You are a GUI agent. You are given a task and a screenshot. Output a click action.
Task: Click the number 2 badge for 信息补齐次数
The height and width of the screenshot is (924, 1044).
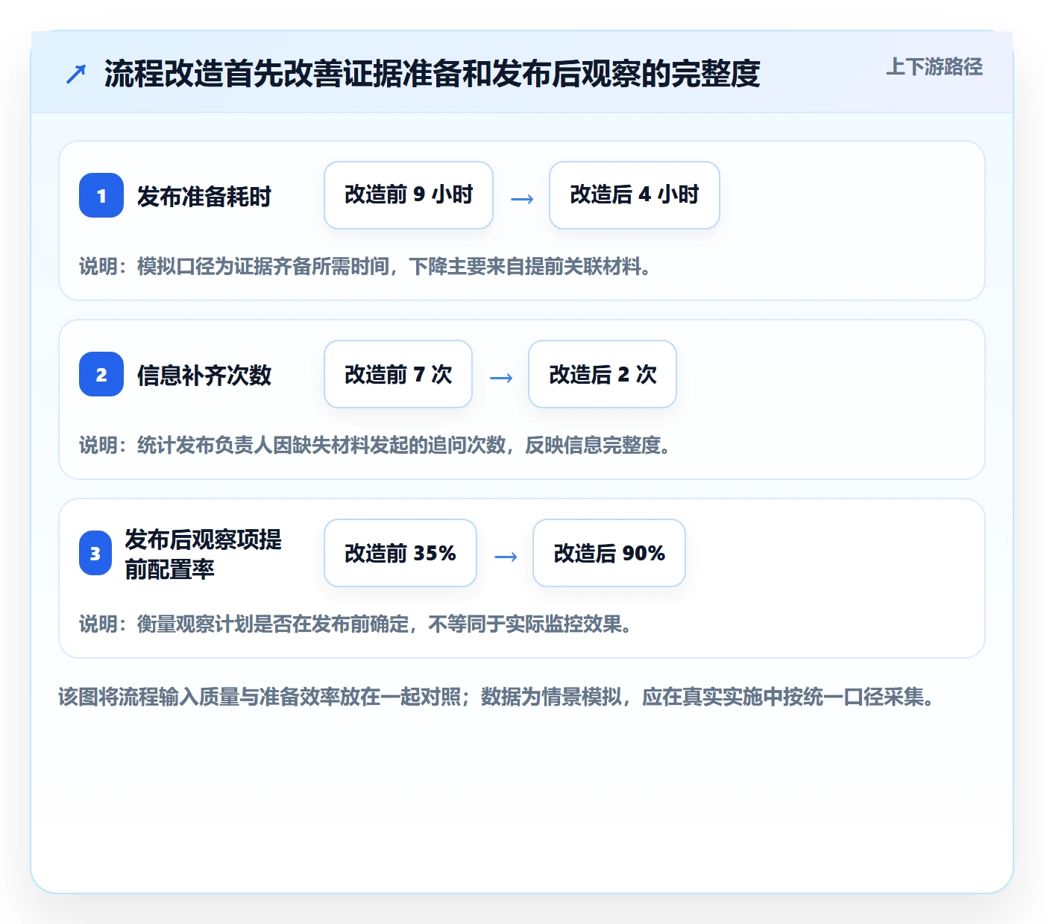[x=101, y=374]
